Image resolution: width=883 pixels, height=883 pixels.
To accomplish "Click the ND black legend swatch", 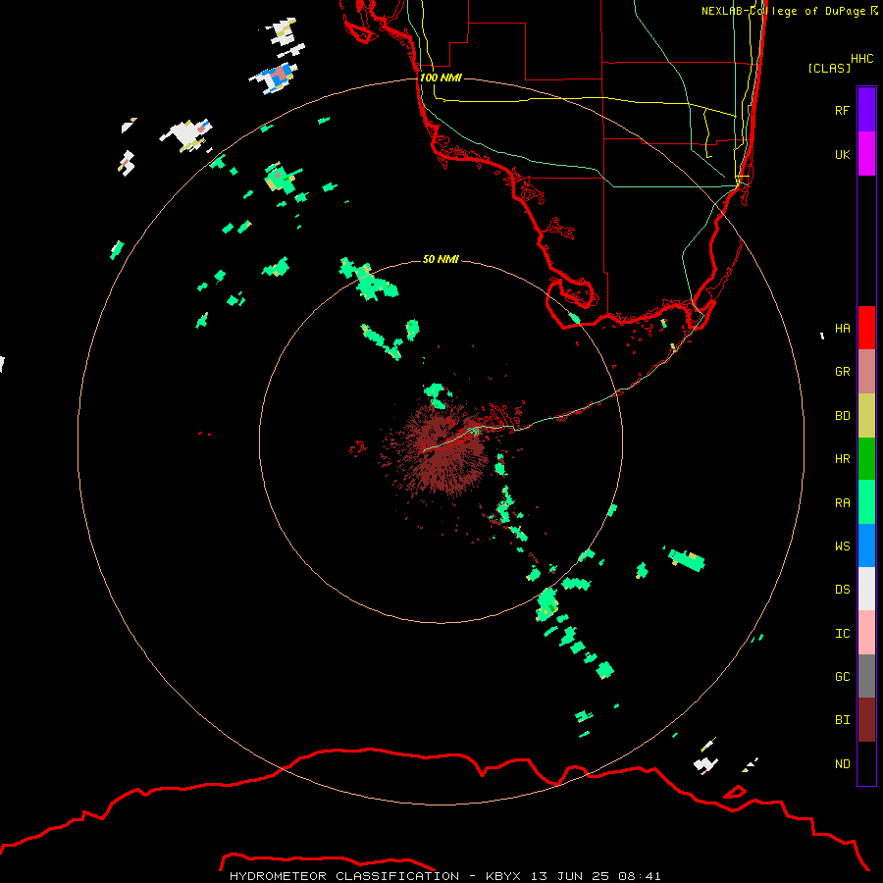I will point(866,763).
